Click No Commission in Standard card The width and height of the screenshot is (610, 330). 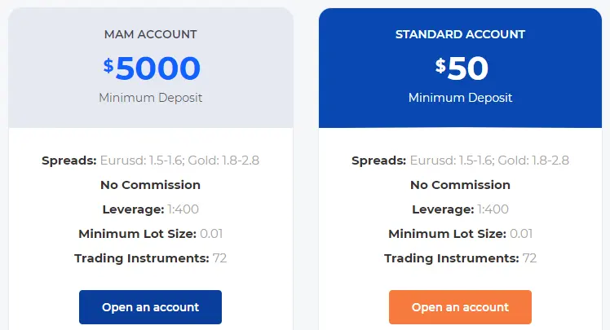point(460,185)
